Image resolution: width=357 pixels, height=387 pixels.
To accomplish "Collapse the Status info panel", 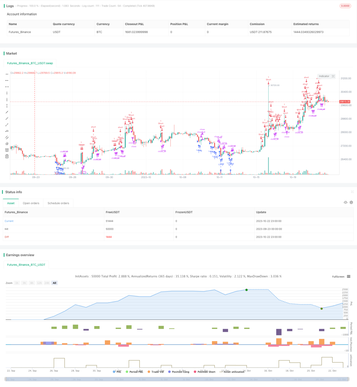I will point(352,192).
